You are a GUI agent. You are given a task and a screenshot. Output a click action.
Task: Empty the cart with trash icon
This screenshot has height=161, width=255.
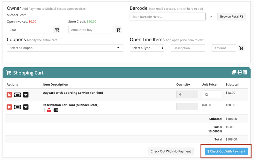tap(245, 72)
